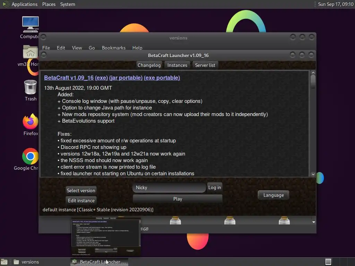Click the right potion bottle icon in versions window

[x=284, y=220]
